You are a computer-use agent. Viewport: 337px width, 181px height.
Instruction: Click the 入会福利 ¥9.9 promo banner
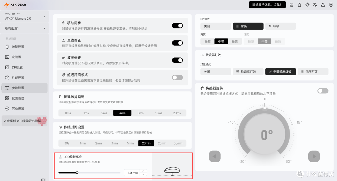pos(25,121)
